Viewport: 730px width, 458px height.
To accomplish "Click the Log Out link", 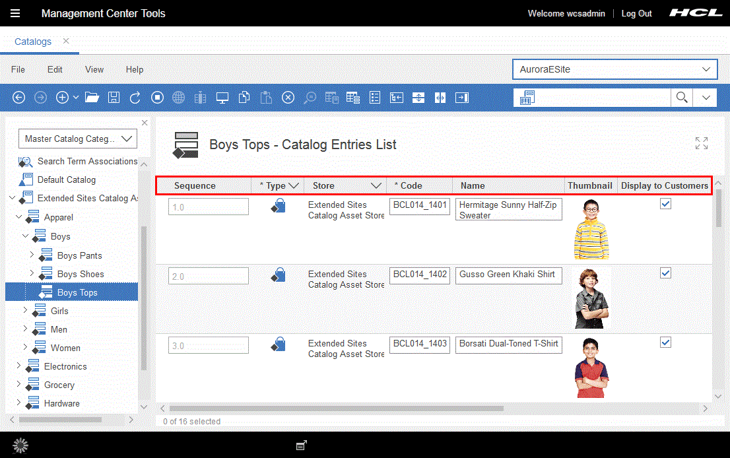I will click(x=636, y=13).
